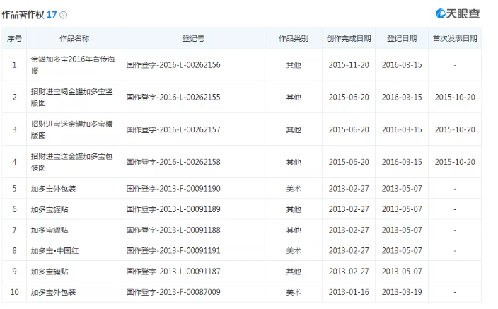Click 加多宝罐贴 in row 6
This screenshot has height=309, width=498.
[50, 209]
